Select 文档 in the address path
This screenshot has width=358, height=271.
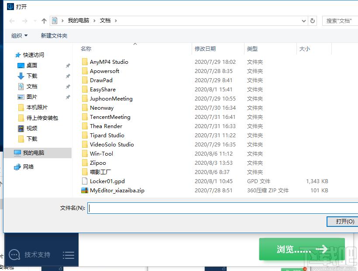pyautogui.click(x=105, y=21)
